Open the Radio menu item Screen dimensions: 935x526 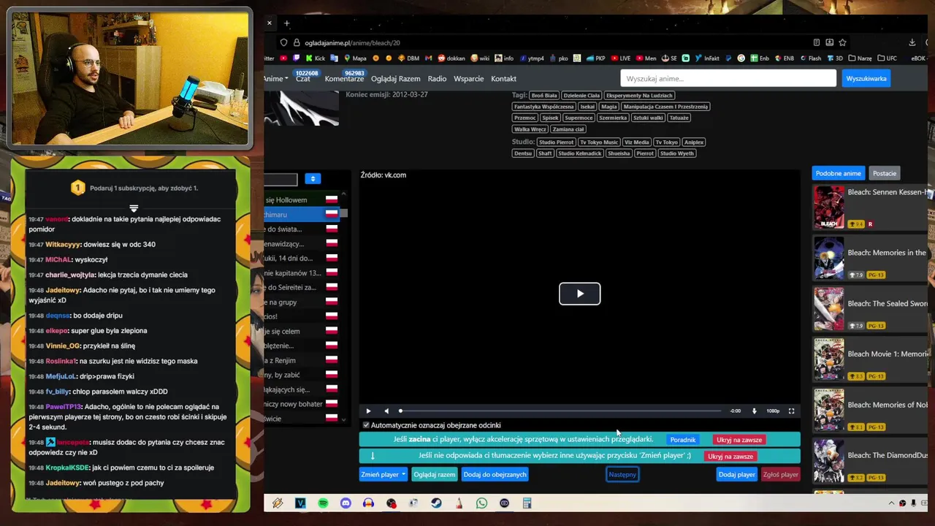[x=437, y=79]
